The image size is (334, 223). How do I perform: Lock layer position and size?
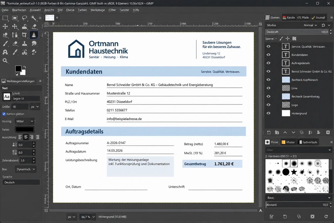(x=288, y=39)
